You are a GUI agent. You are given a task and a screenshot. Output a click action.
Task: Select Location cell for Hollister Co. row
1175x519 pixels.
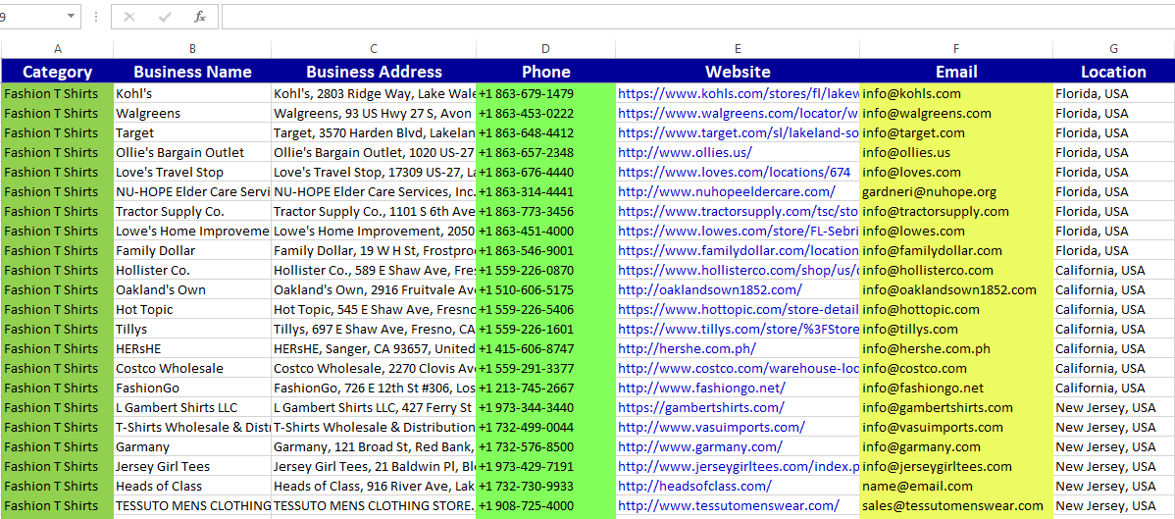(x=1113, y=270)
